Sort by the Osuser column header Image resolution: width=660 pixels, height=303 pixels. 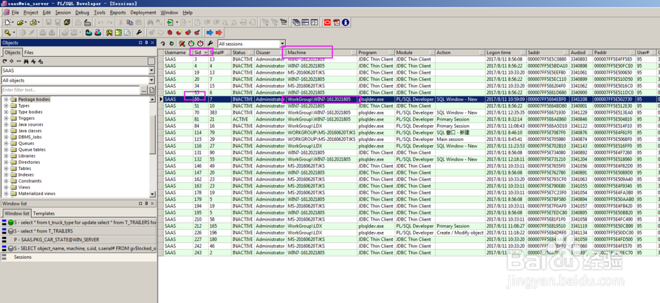coord(269,53)
